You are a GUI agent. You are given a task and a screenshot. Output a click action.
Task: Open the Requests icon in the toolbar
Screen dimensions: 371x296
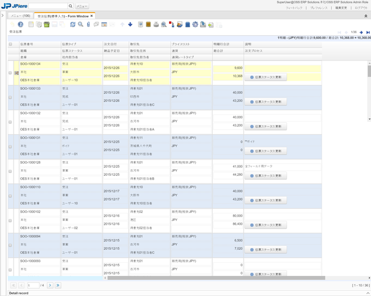pos(180,24)
